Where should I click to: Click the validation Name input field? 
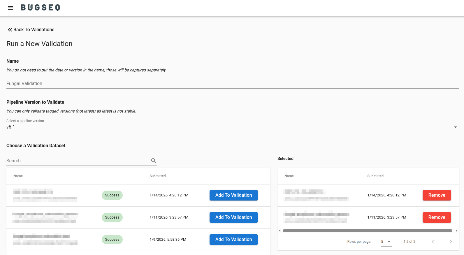tap(232, 84)
